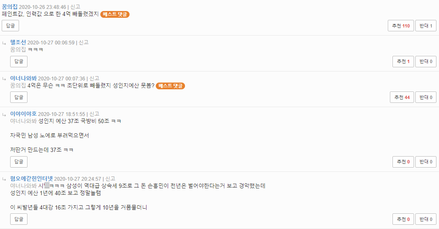Downvote 이야이야호 reply using 반대 button
The width and height of the screenshot is (439, 229).
click(425, 162)
